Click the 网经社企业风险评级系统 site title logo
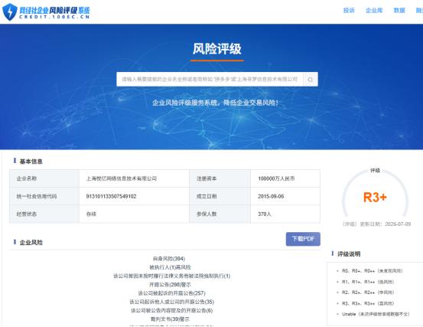Image resolution: width=423 pixels, height=327 pixels. tap(54, 12)
